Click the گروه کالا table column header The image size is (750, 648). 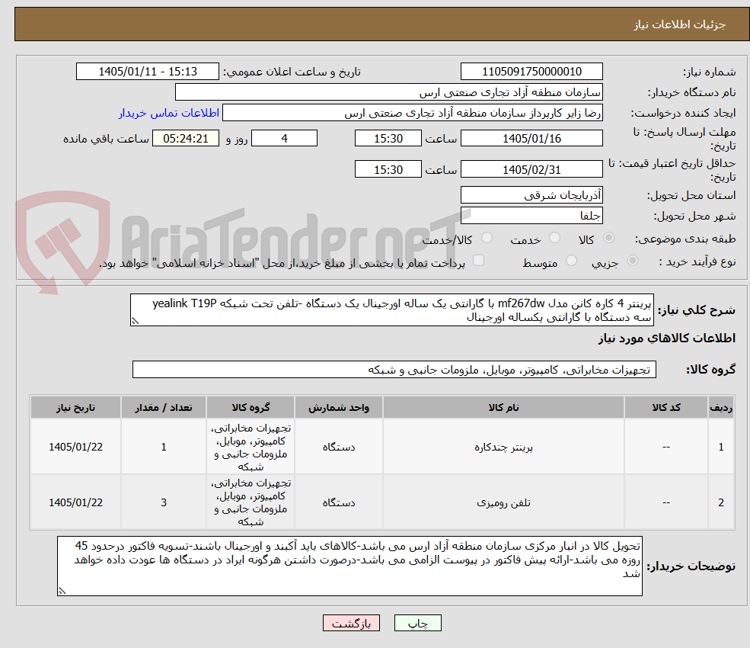[251, 407]
